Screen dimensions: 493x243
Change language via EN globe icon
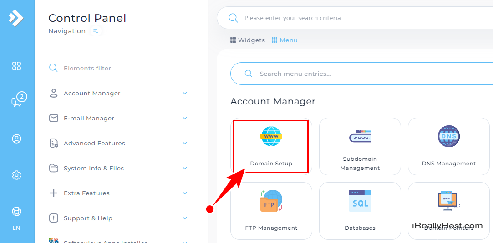click(17, 211)
